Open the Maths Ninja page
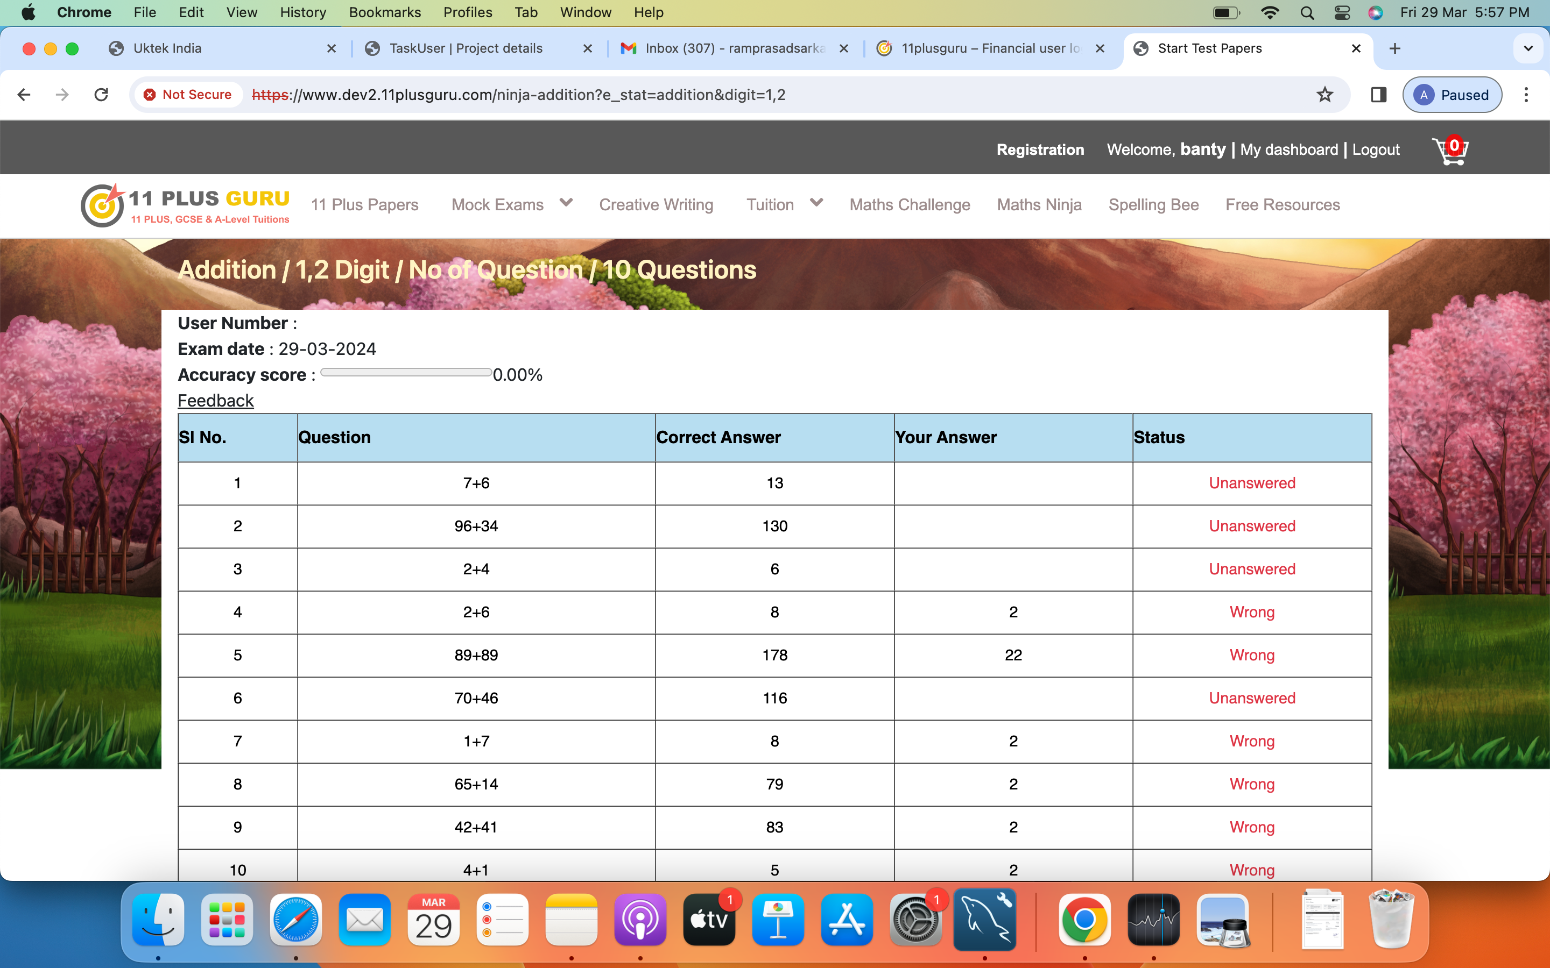The width and height of the screenshot is (1550, 968). [x=1039, y=205]
